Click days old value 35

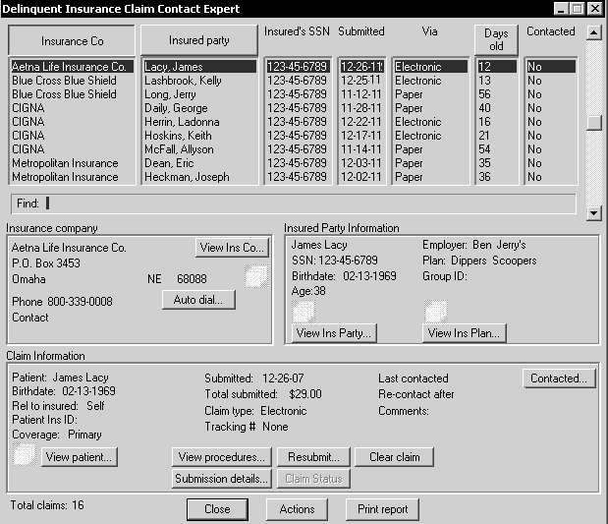click(484, 163)
